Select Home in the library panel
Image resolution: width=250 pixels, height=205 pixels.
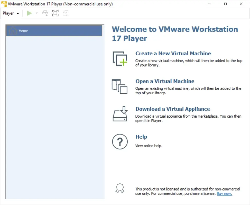(23, 31)
